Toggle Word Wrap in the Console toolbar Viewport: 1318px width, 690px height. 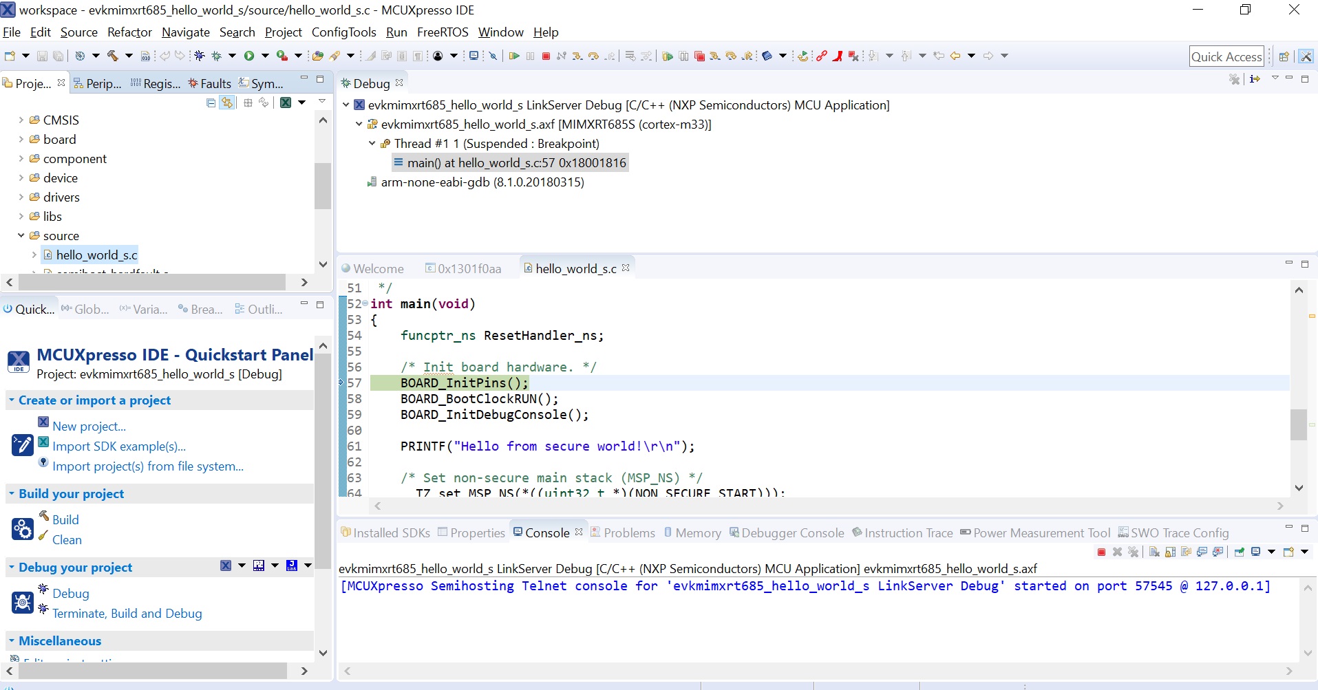[x=1186, y=552]
